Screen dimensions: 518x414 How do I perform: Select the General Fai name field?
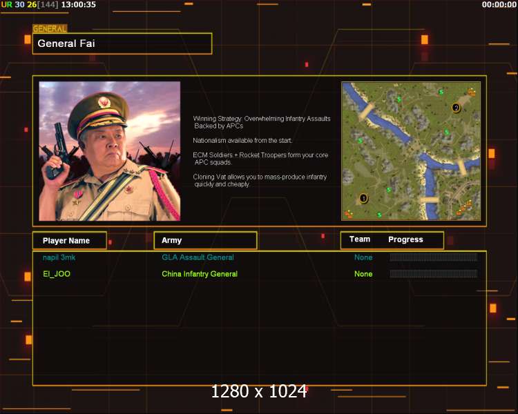[122, 43]
